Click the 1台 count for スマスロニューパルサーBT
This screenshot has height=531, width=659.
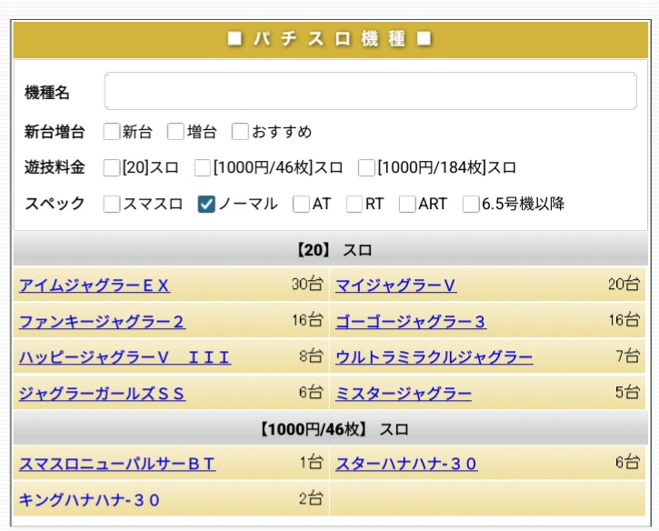click(312, 463)
